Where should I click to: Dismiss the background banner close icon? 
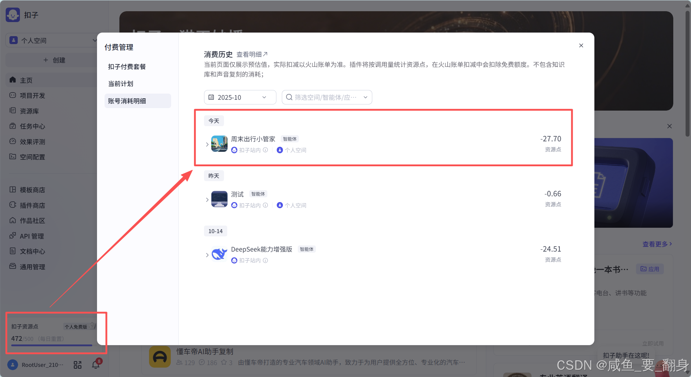(x=669, y=126)
